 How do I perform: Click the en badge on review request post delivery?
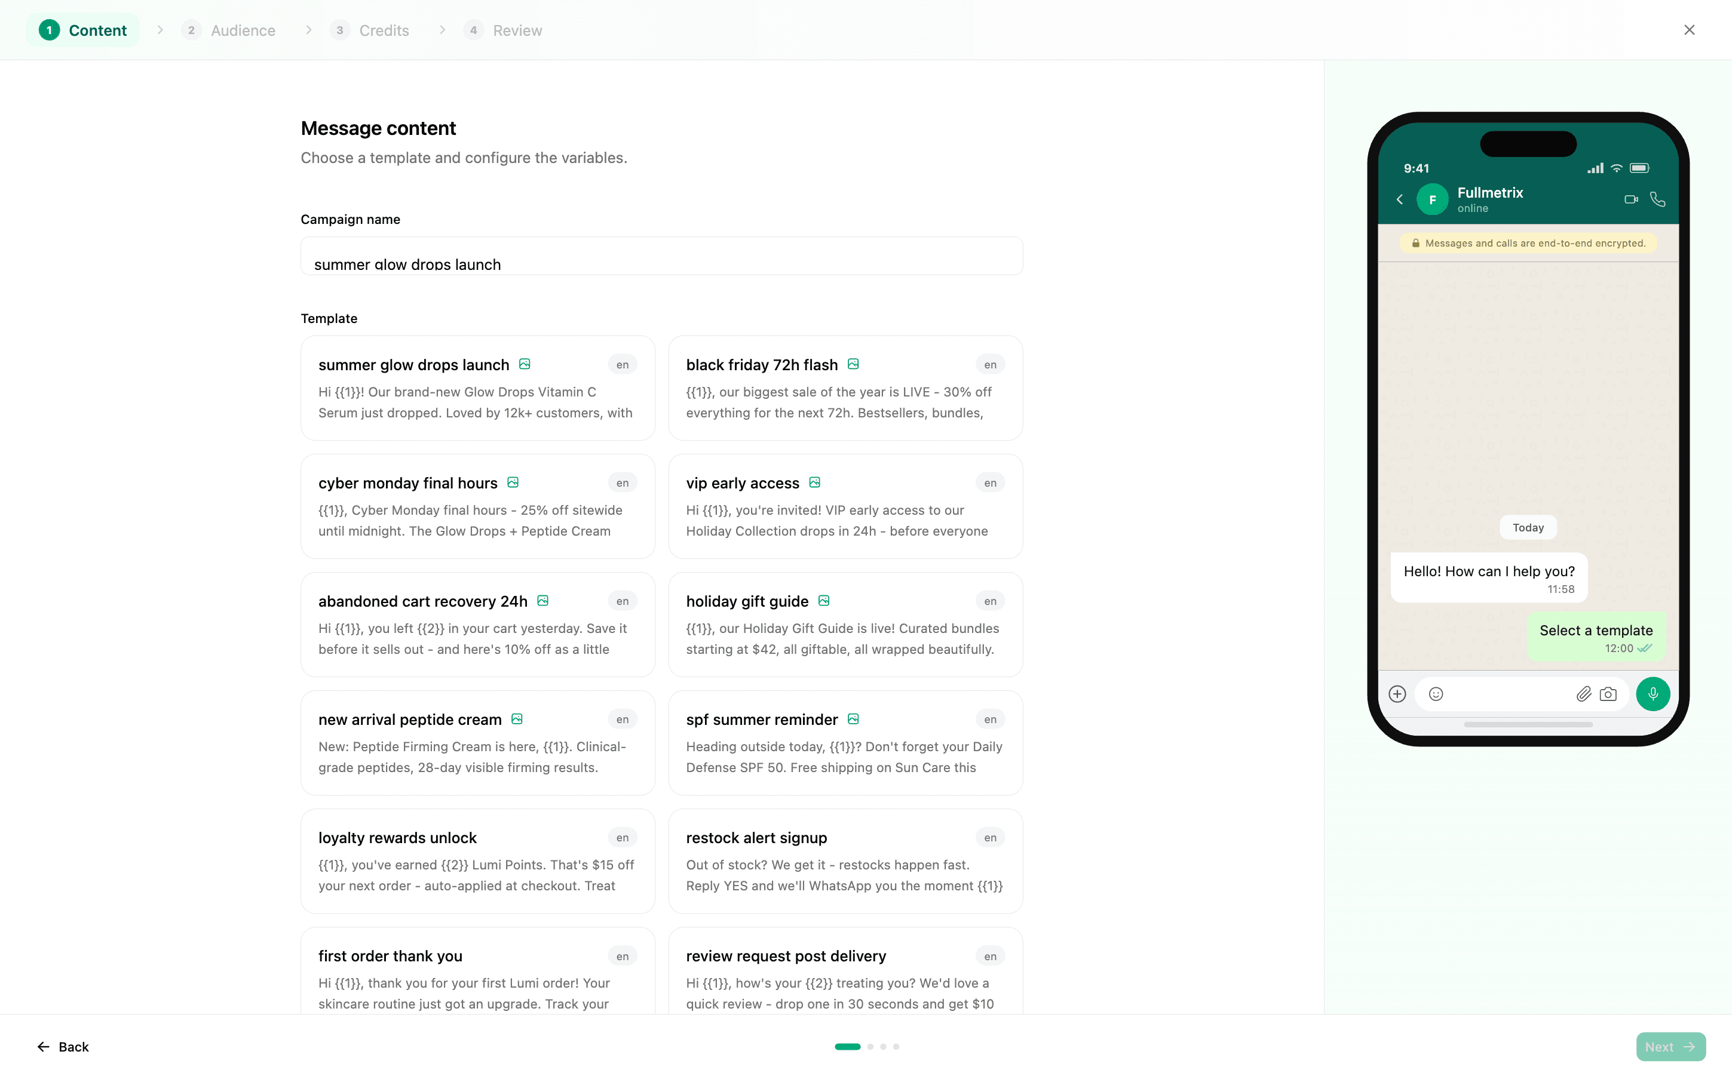point(990,956)
